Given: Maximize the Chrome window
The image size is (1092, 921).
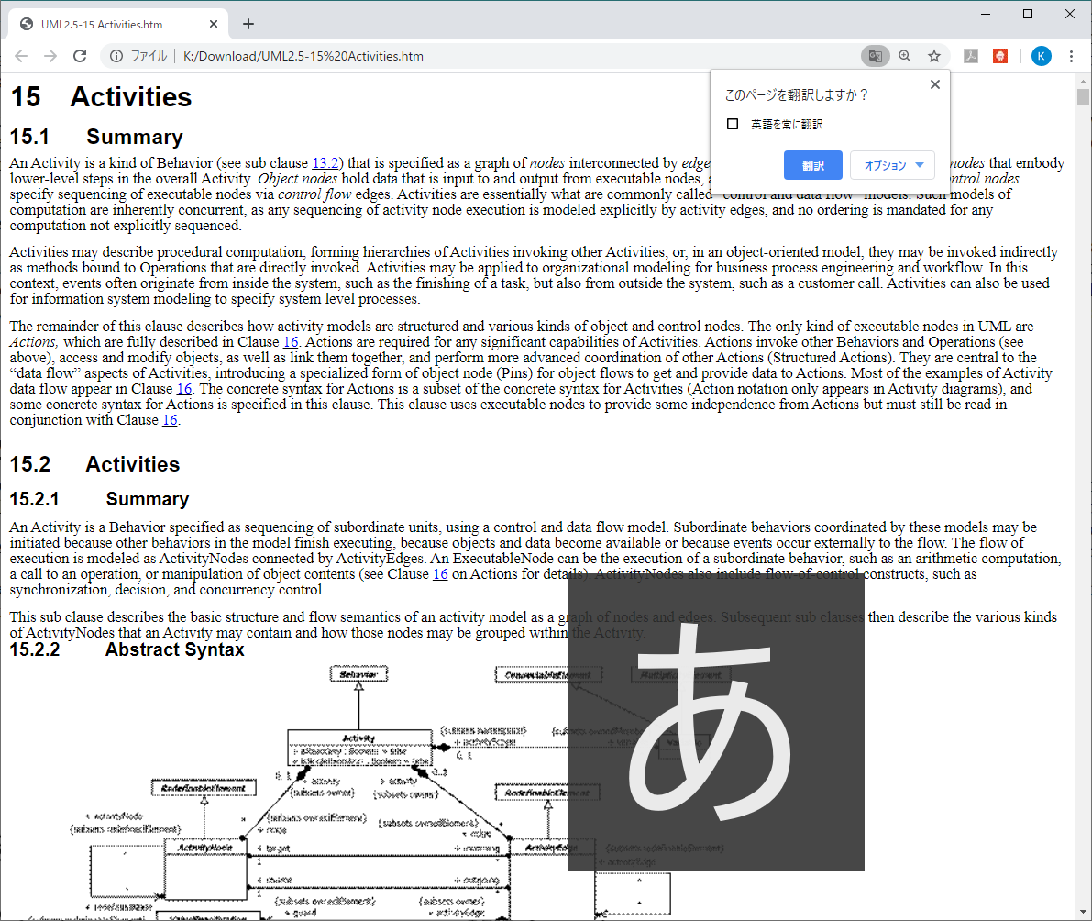Looking at the screenshot, I should click(1027, 14).
